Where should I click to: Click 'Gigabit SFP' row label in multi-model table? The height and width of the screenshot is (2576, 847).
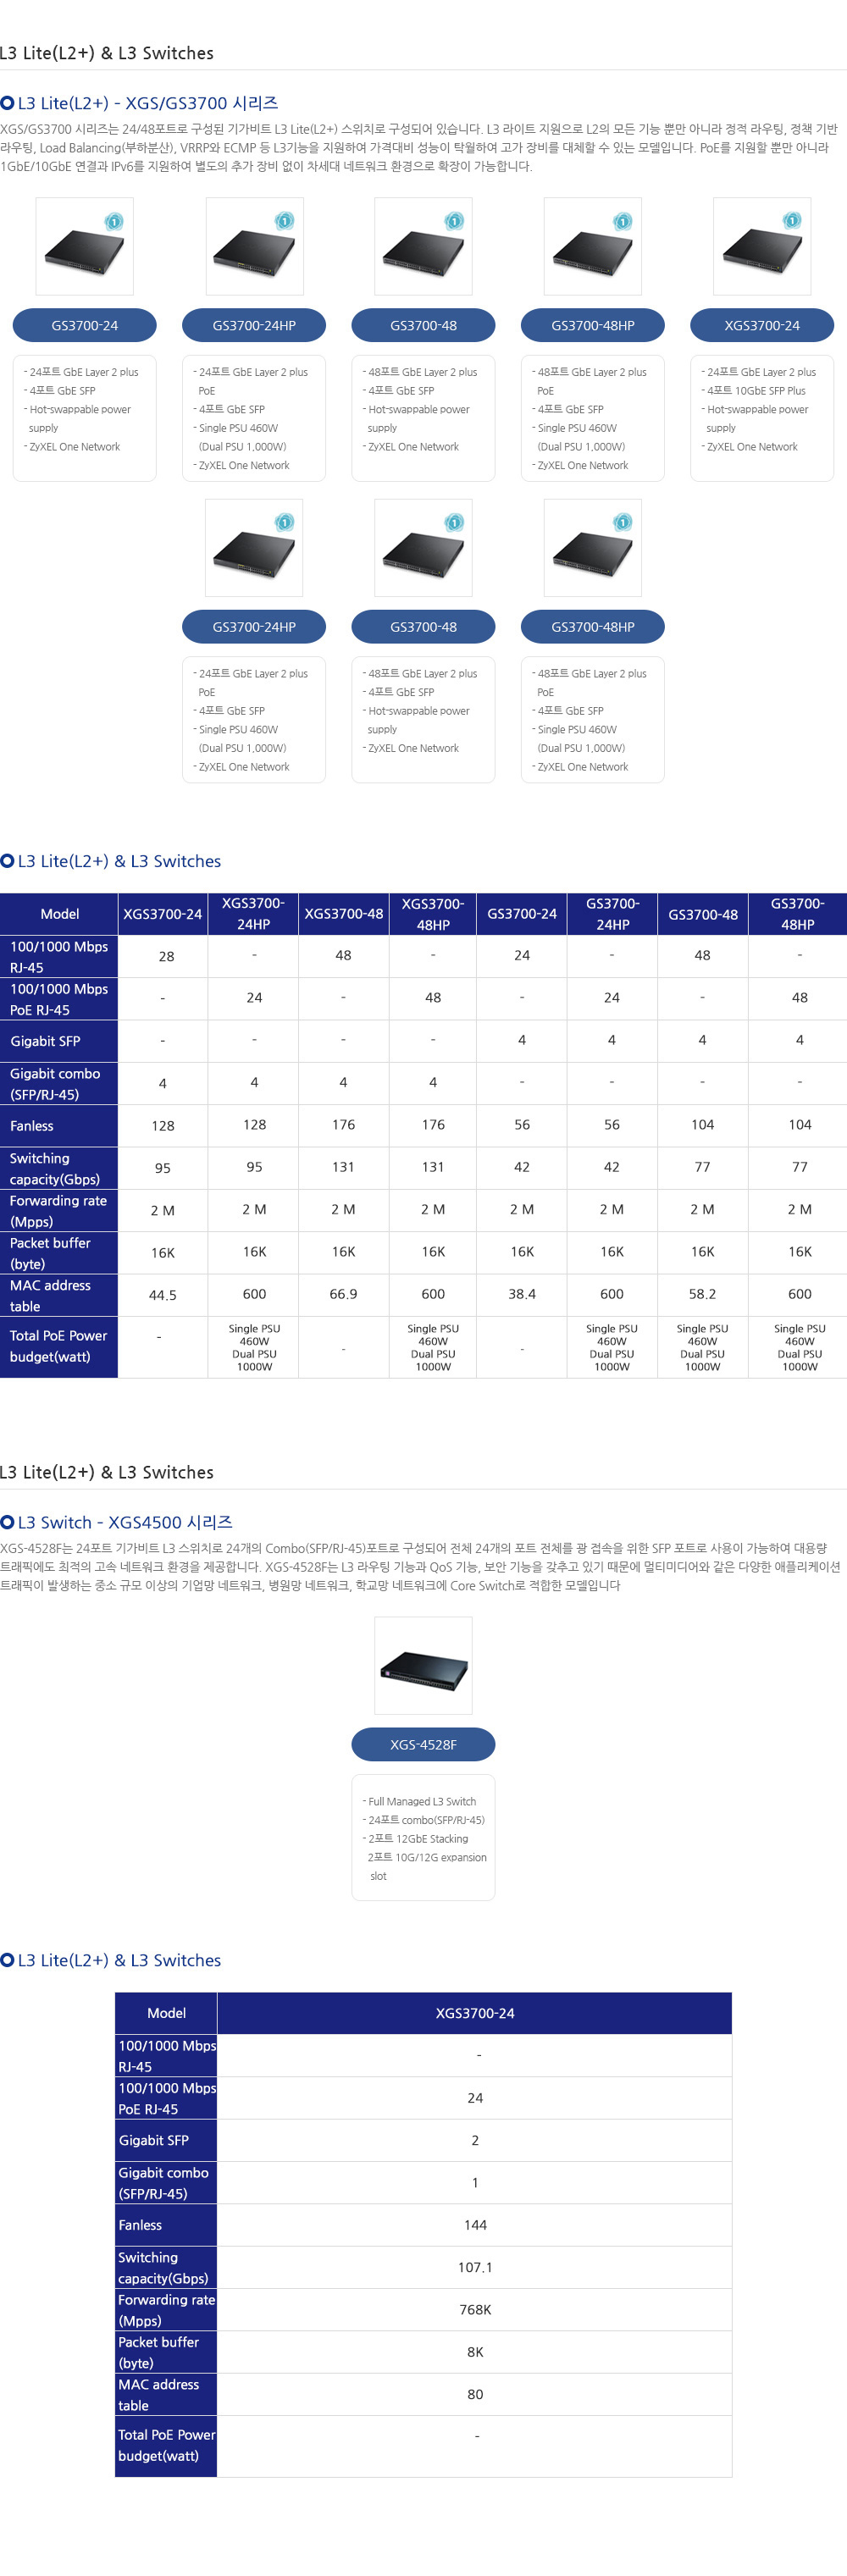[x=59, y=1041]
